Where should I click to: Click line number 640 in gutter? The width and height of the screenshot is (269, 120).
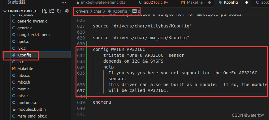81,108
